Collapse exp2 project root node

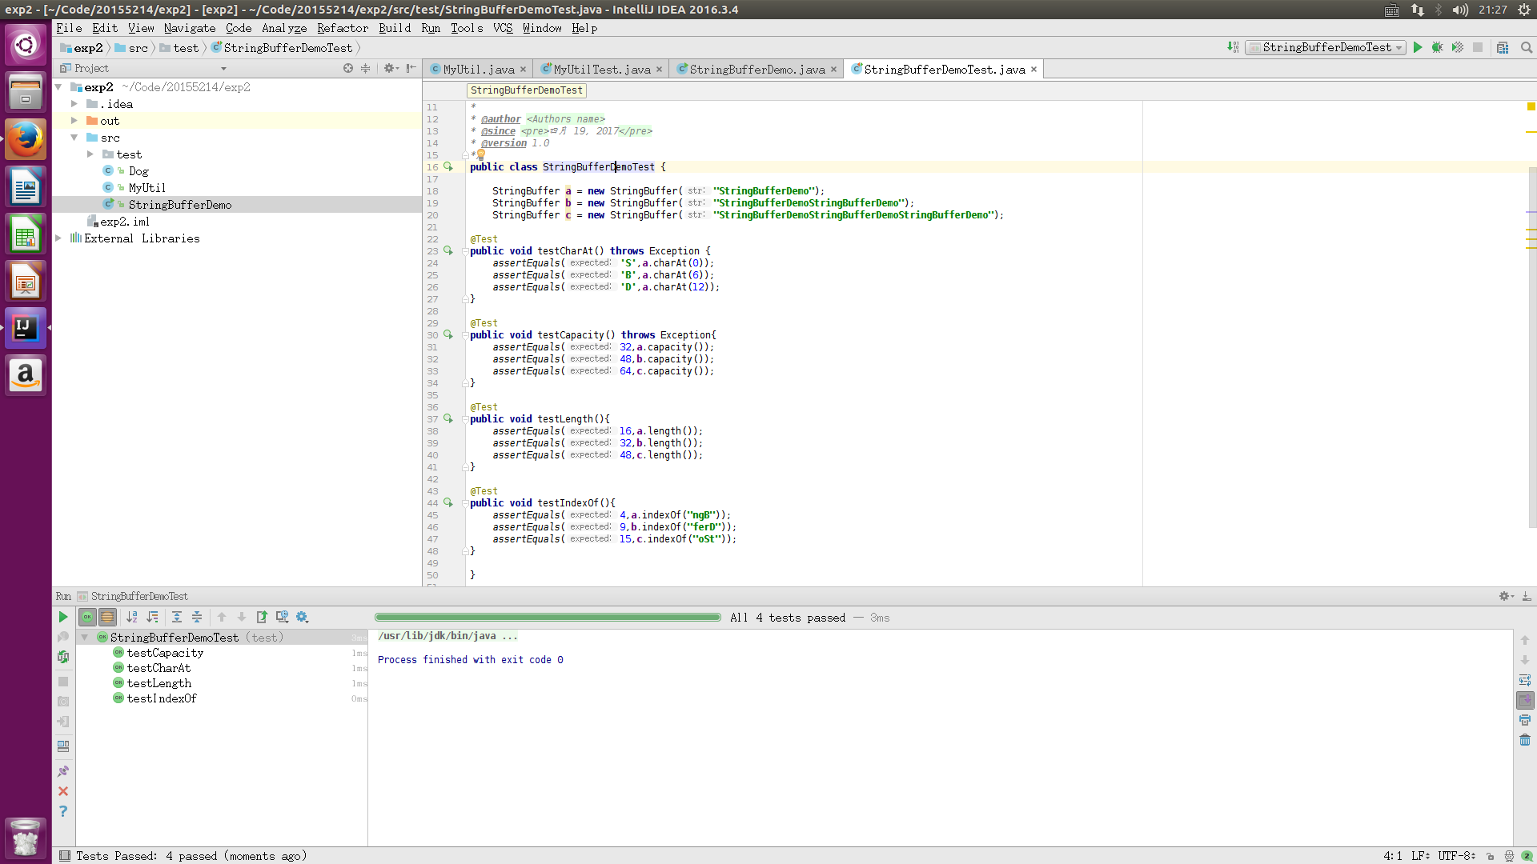click(58, 87)
